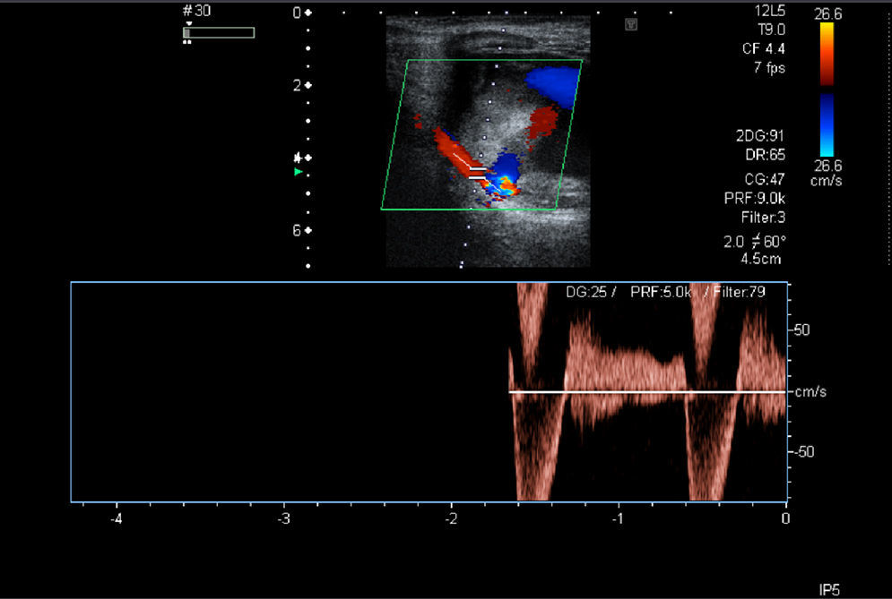Click the green color Doppler box top edge
892x599 pixels.
coord(494,60)
